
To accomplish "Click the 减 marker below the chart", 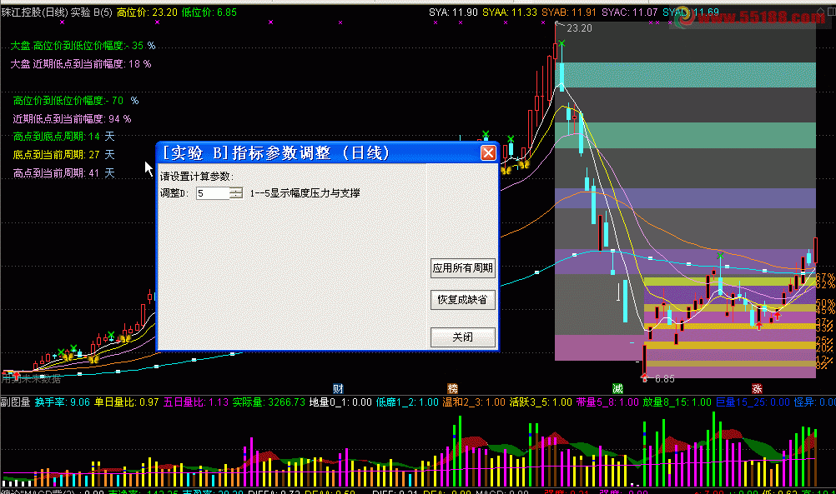I will pyautogui.click(x=617, y=388).
